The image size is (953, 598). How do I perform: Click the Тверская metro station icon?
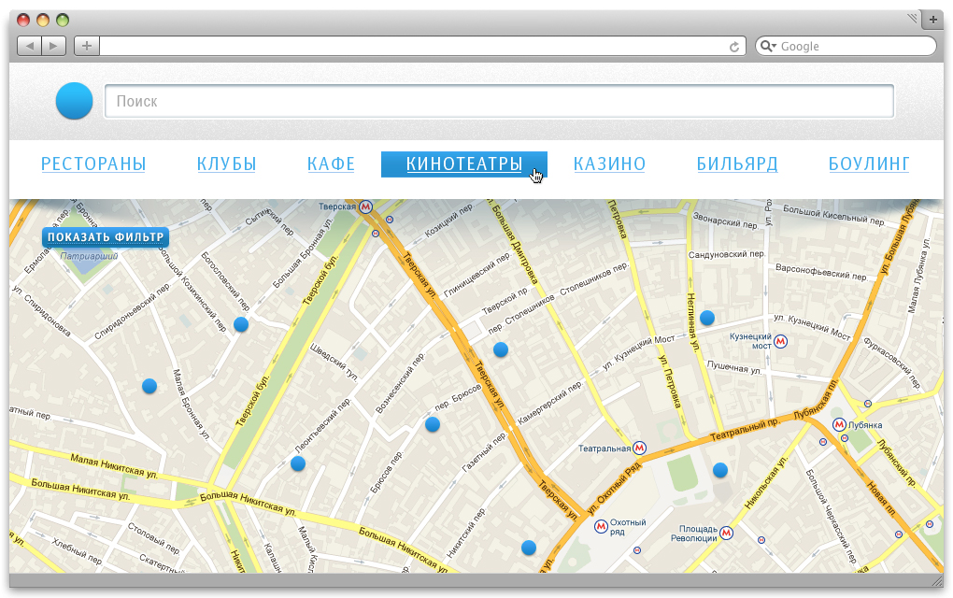click(366, 206)
